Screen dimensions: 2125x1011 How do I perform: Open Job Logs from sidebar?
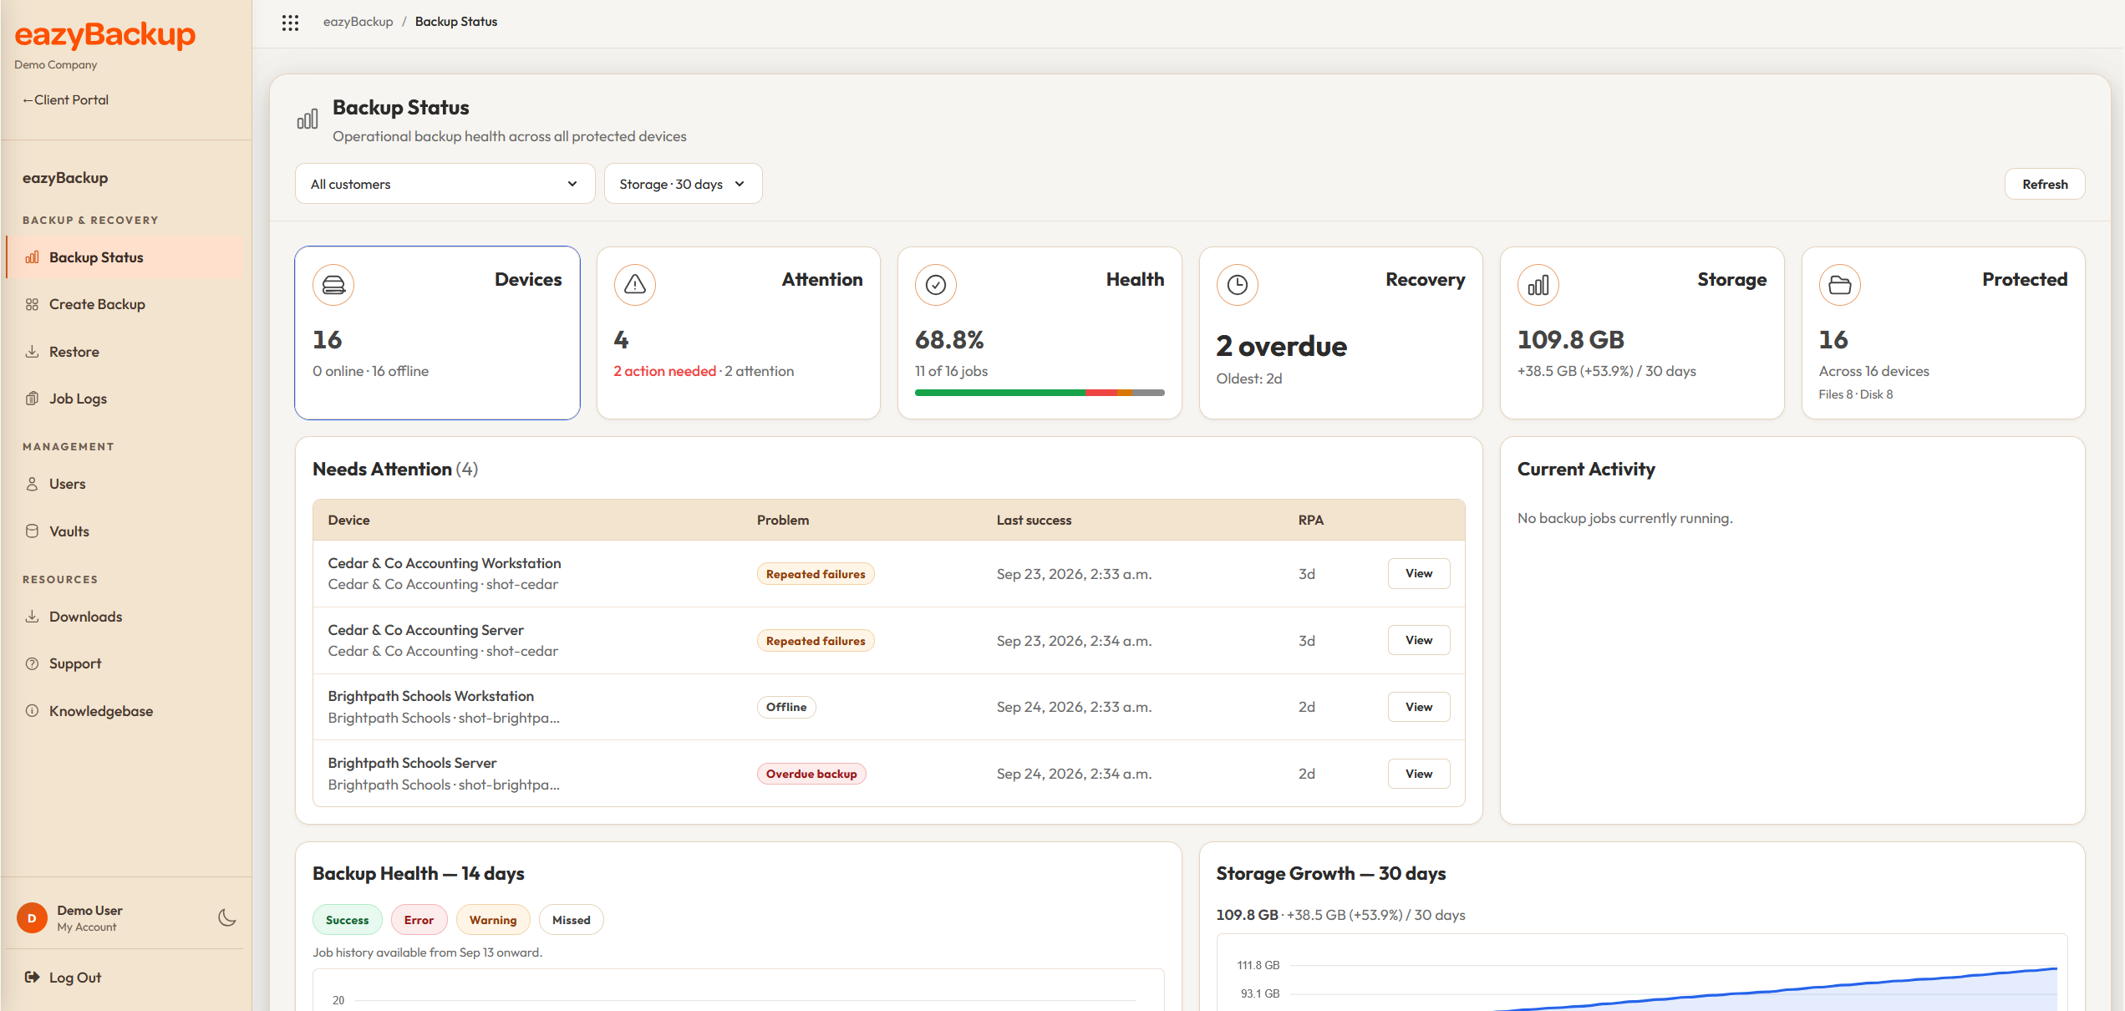[125, 399]
